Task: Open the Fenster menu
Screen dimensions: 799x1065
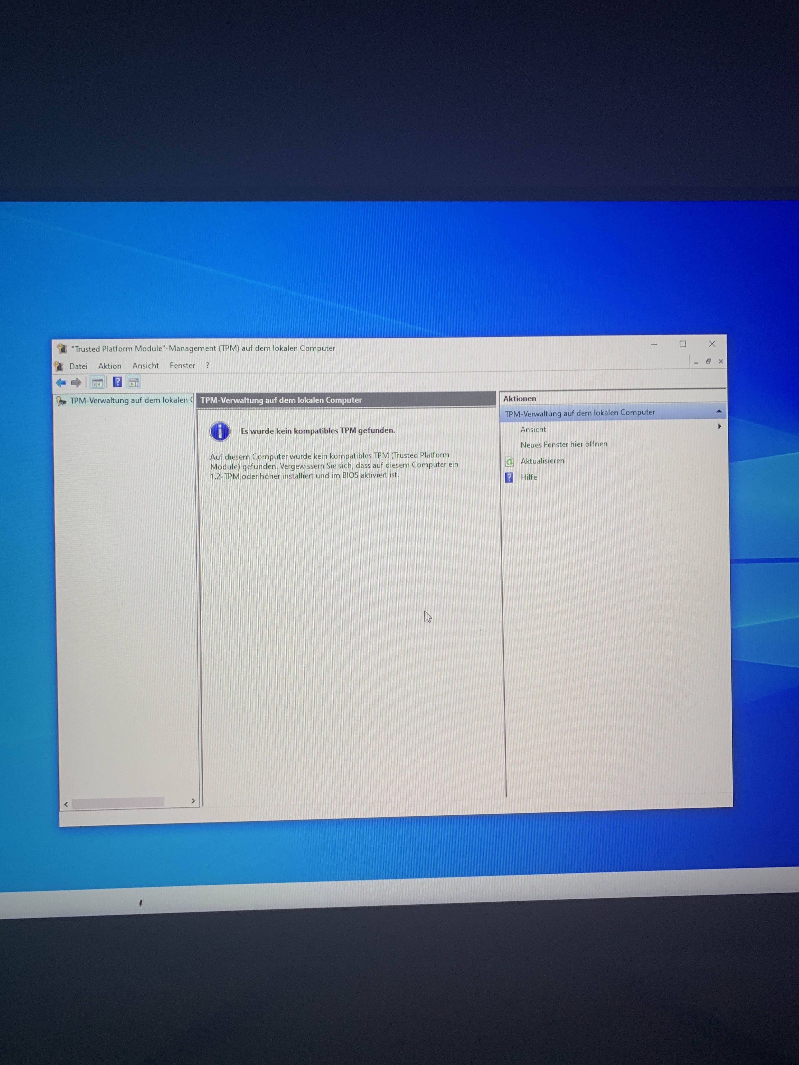Action: pos(183,365)
